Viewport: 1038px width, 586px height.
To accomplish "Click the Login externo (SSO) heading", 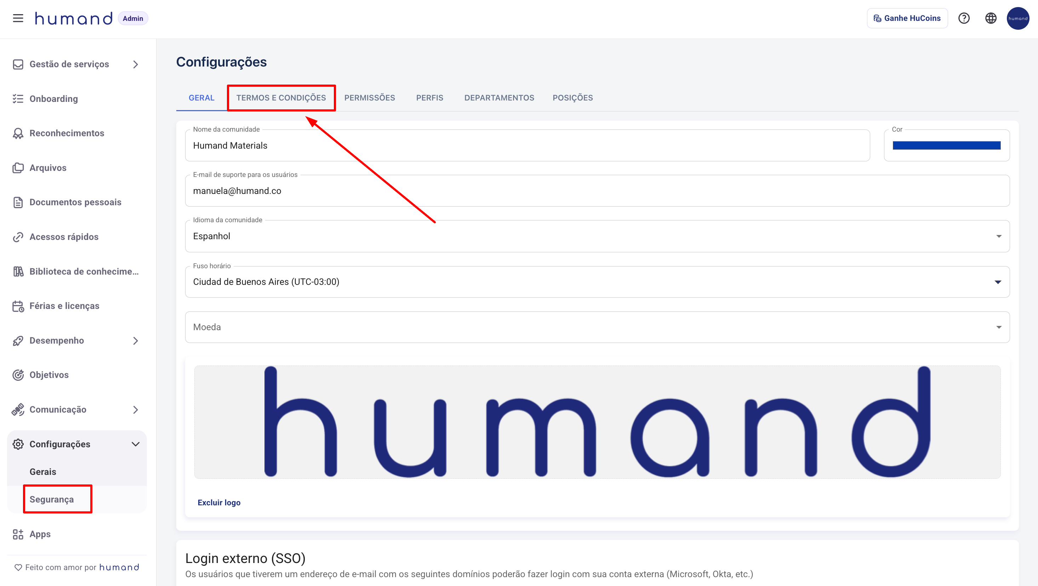I will tap(245, 558).
